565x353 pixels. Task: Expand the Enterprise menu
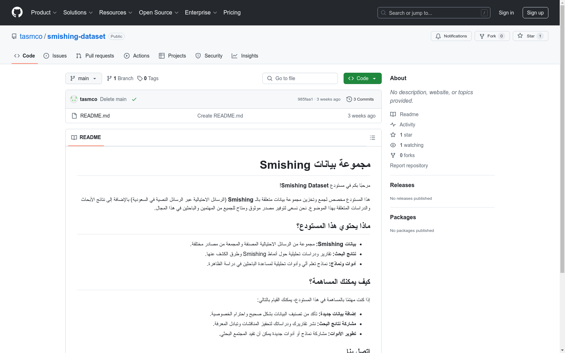[x=201, y=13]
